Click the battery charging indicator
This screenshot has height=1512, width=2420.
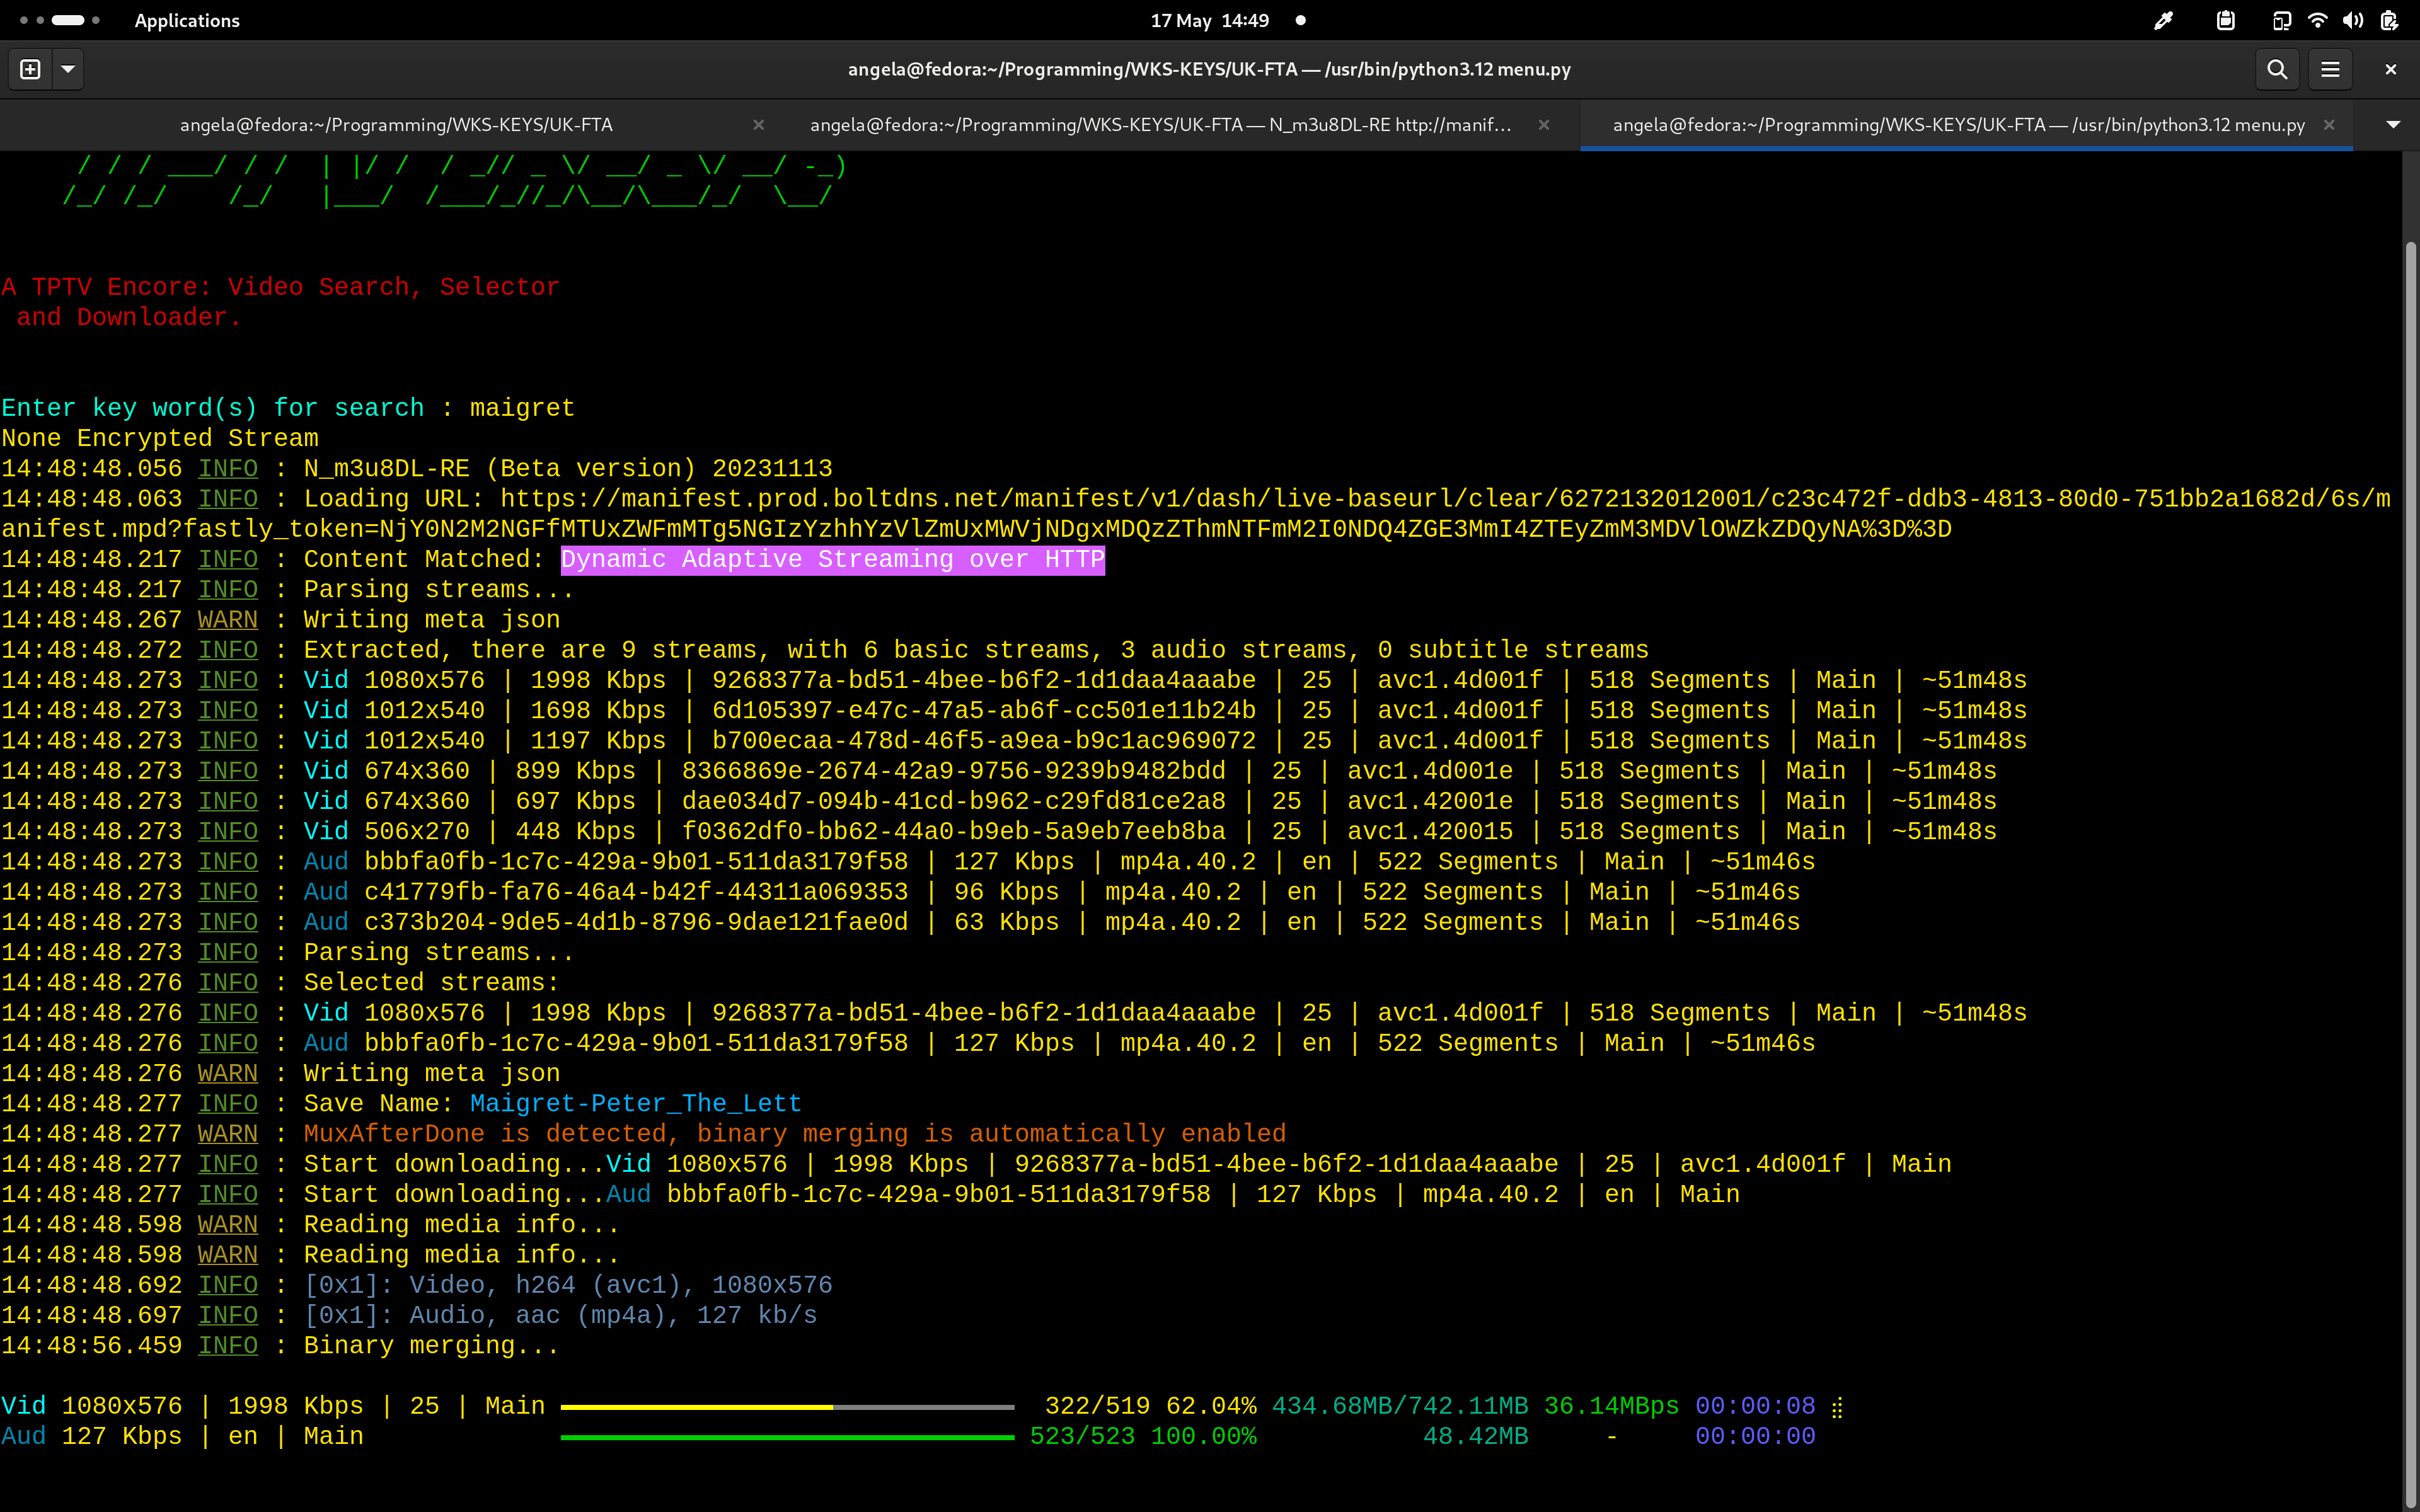[x=2389, y=20]
